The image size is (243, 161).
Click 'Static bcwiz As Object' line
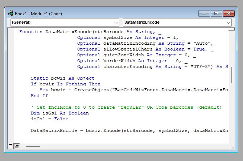[63, 78]
